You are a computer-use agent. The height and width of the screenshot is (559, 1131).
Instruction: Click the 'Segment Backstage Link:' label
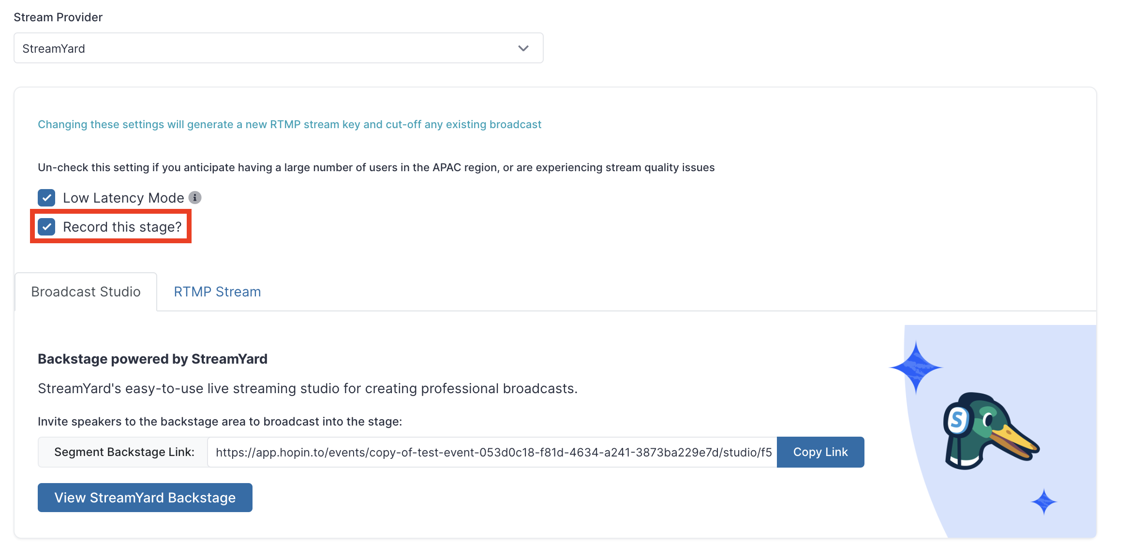coord(124,452)
